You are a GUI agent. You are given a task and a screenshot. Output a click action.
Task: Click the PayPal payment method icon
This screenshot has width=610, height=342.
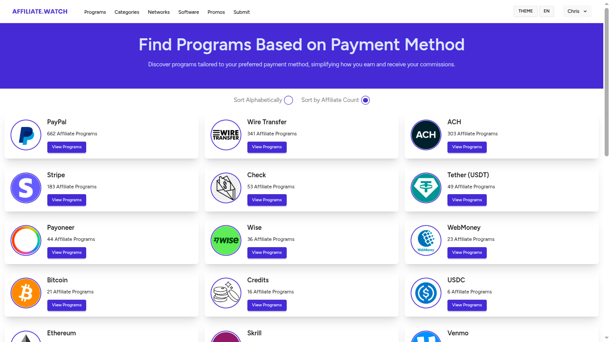(x=25, y=135)
